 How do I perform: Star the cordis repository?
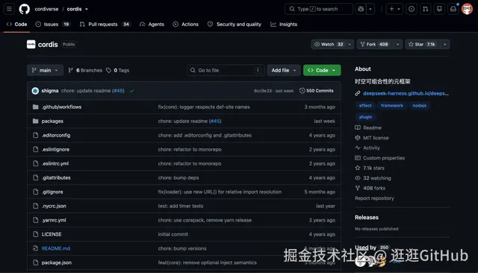click(x=423, y=45)
